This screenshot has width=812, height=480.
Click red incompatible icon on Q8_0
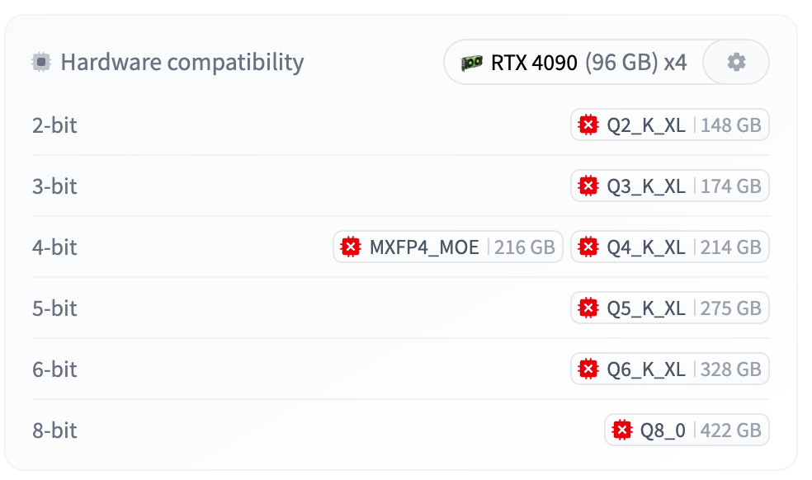coord(622,431)
